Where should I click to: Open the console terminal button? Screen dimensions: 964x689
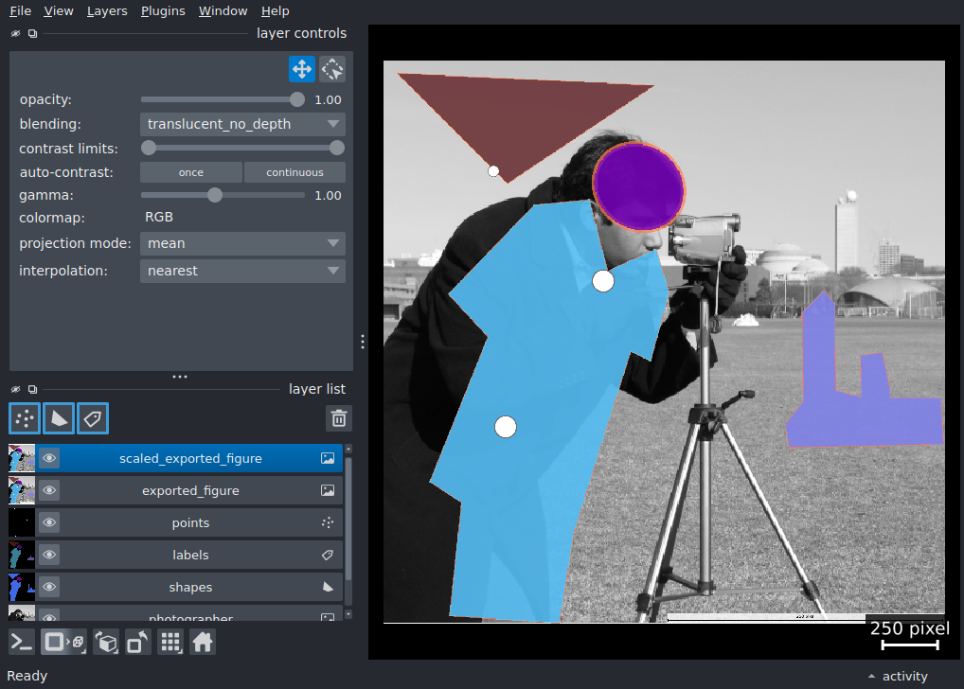point(22,643)
